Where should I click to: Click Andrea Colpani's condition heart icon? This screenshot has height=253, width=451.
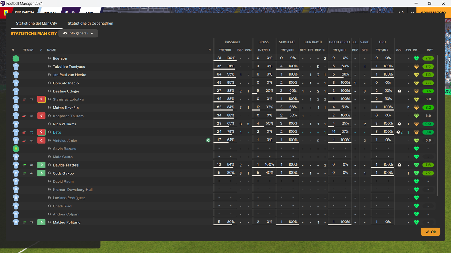pos(416,214)
